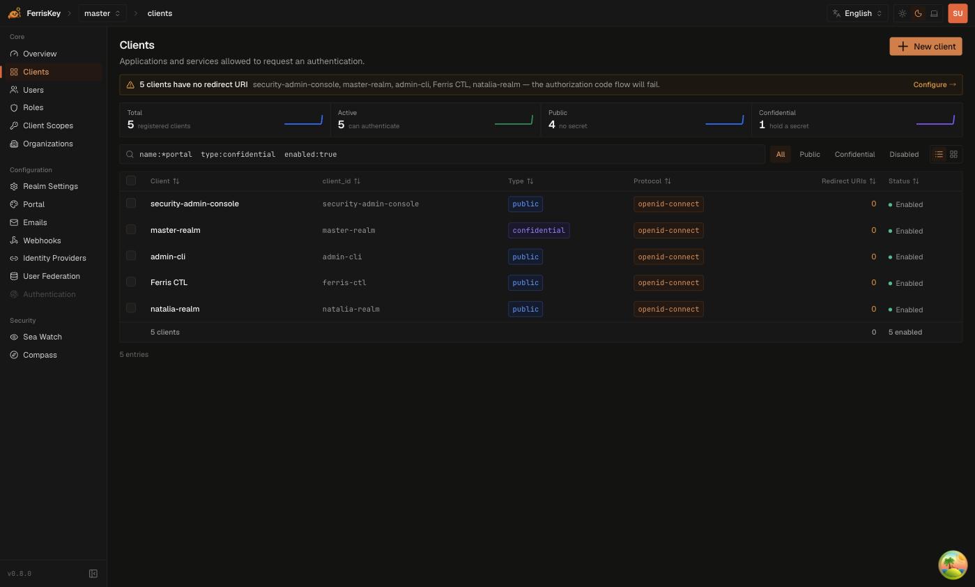This screenshot has width=975, height=587.
Task: Check the natalia-realm row checkbox
Action: tap(131, 308)
